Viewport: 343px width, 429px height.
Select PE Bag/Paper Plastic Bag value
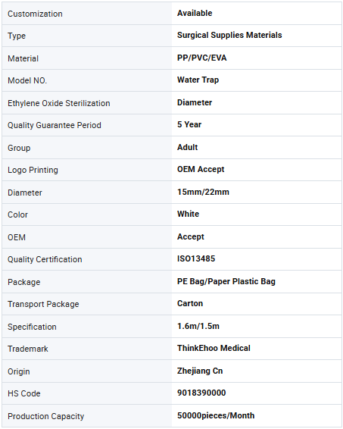click(x=226, y=281)
